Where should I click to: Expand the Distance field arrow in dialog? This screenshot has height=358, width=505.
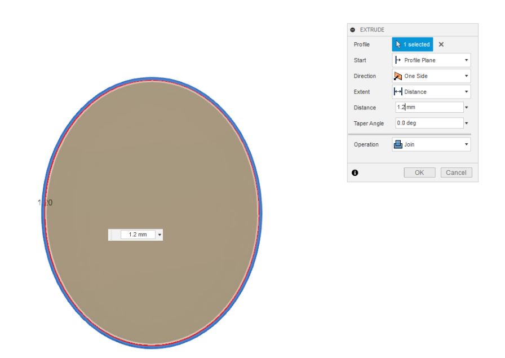point(467,107)
